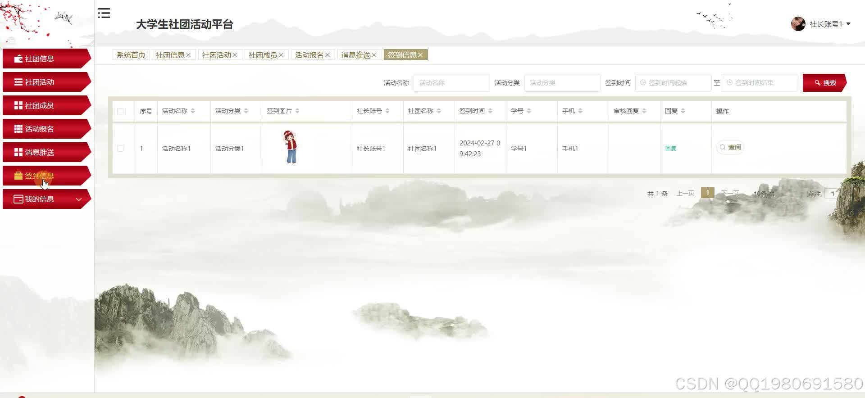Switch to the 系统首页 tab

coord(131,55)
